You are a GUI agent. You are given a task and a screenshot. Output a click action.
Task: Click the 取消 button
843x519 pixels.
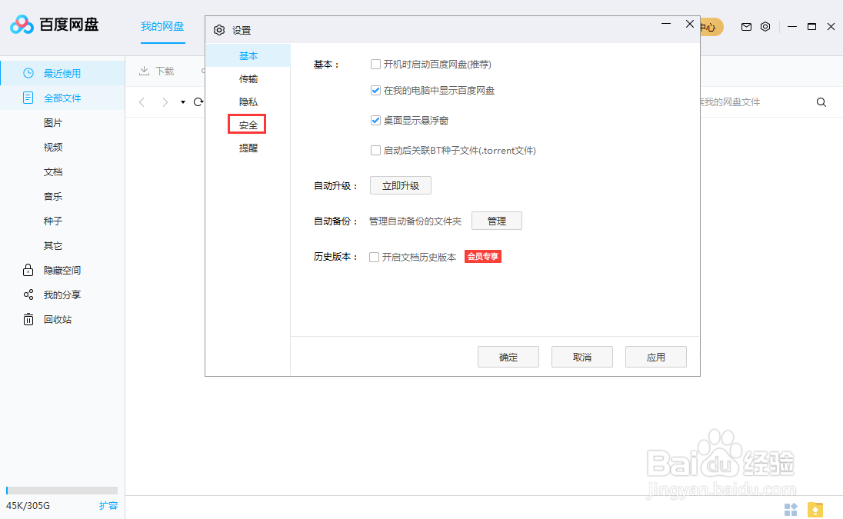point(581,357)
